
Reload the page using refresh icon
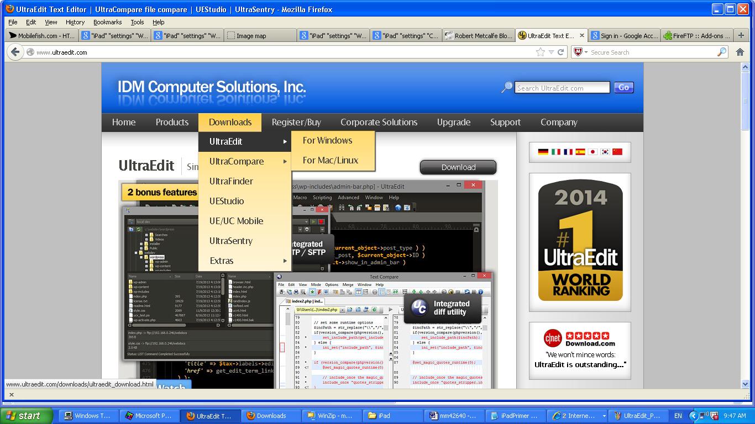561,52
